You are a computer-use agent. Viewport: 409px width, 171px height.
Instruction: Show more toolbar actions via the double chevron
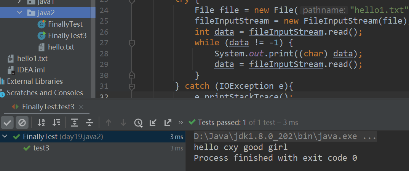[x=181, y=122]
